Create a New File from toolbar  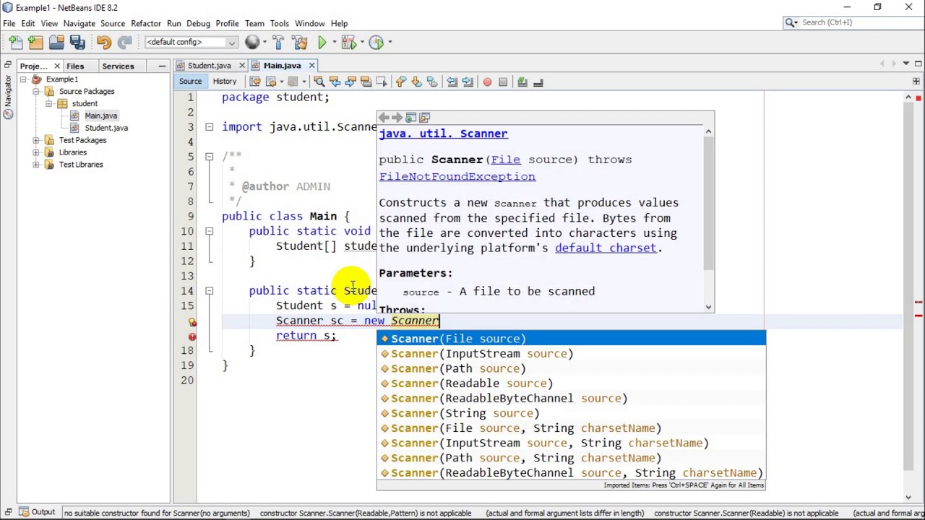click(x=16, y=43)
